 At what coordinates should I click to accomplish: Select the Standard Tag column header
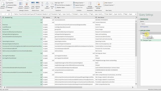tap(22, 17)
